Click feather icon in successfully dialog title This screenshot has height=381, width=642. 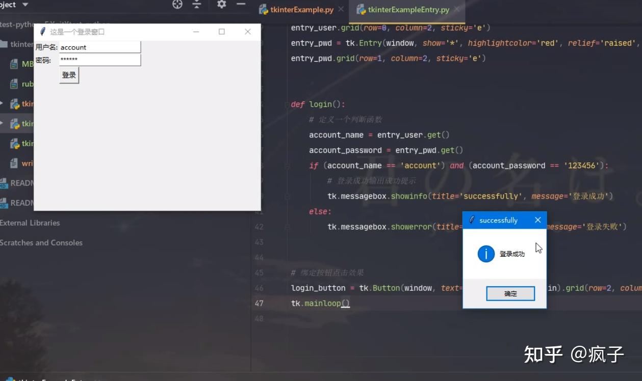[x=472, y=220]
